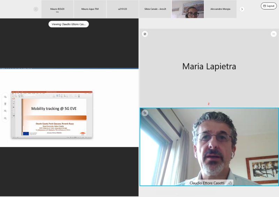The width and height of the screenshot is (279, 197).
Task: Click the u215123 participant tile
Action: 123,9
